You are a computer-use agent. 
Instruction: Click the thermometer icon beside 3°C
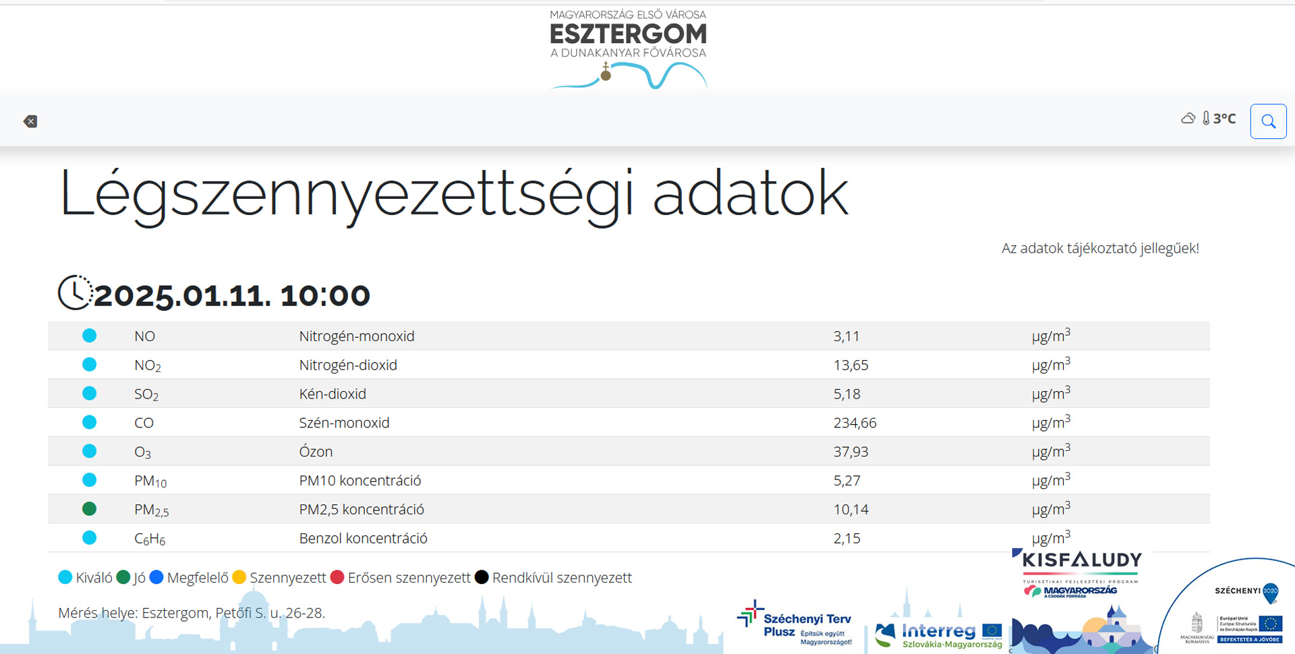pyautogui.click(x=1206, y=119)
